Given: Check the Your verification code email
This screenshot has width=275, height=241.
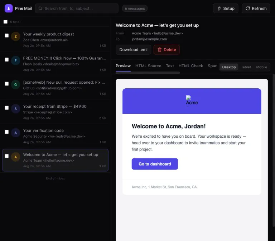Looking at the screenshot, I should tap(7, 132).
